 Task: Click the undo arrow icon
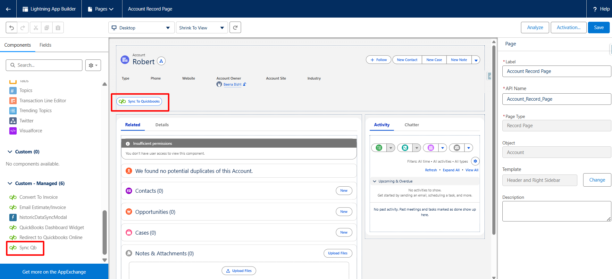click(x=12, y=28)
